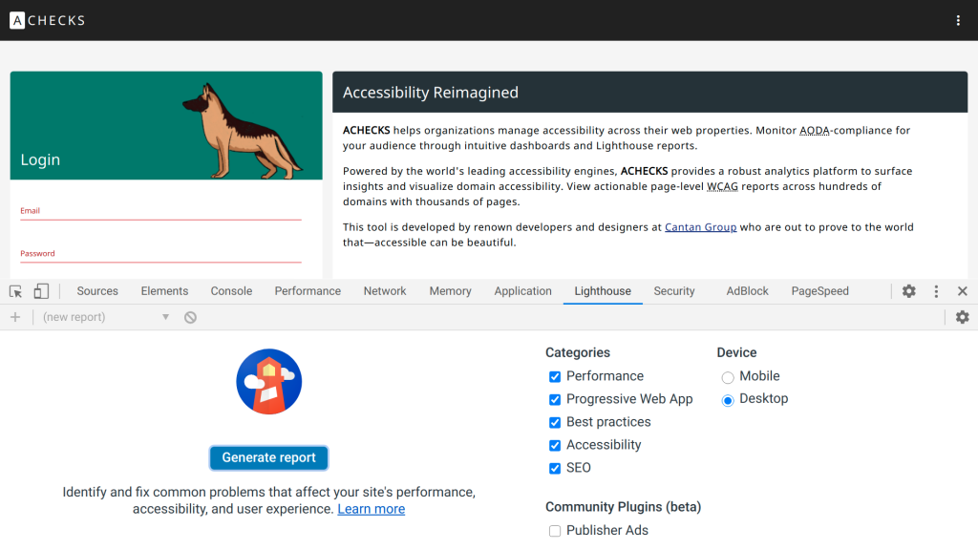Click the Categories heading

click(x=578, y=353)
